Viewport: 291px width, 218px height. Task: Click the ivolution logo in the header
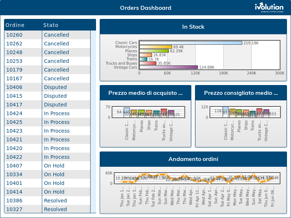[268, 7]
